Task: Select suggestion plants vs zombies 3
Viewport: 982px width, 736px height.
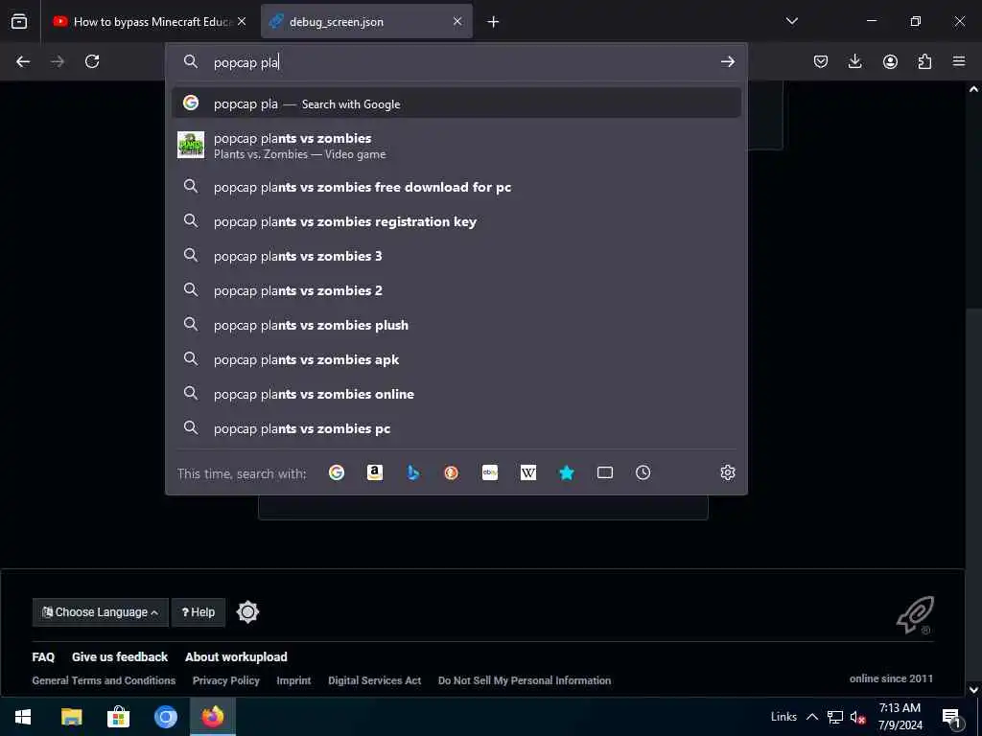Action: [456, 256]
